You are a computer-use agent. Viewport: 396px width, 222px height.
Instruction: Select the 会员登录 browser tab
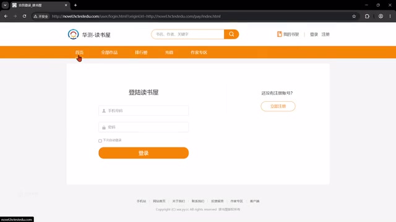(x=40, y=5)
